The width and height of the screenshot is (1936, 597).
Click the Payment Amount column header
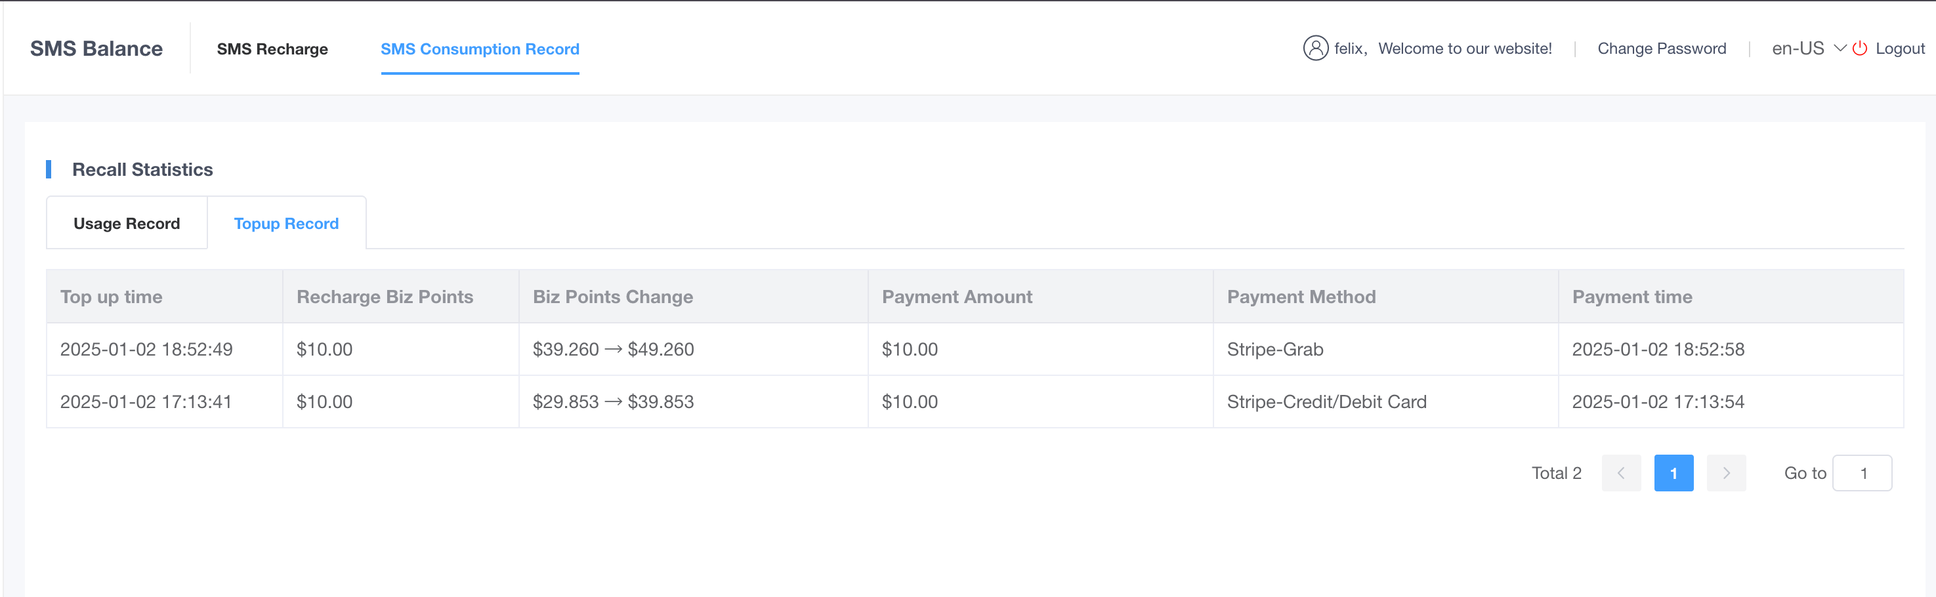pyautogui.click(x=957, y=297)
